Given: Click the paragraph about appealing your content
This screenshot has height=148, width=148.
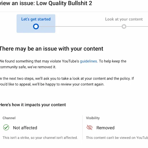Looking at the screenshot, I should [67, 81].
